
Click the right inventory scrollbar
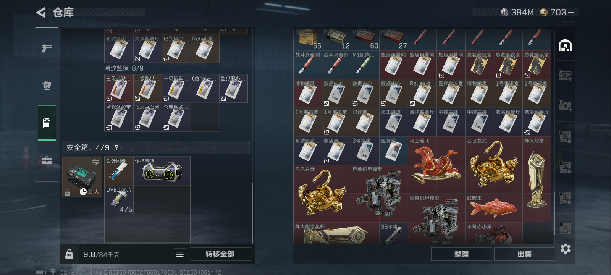click(554, 214)
